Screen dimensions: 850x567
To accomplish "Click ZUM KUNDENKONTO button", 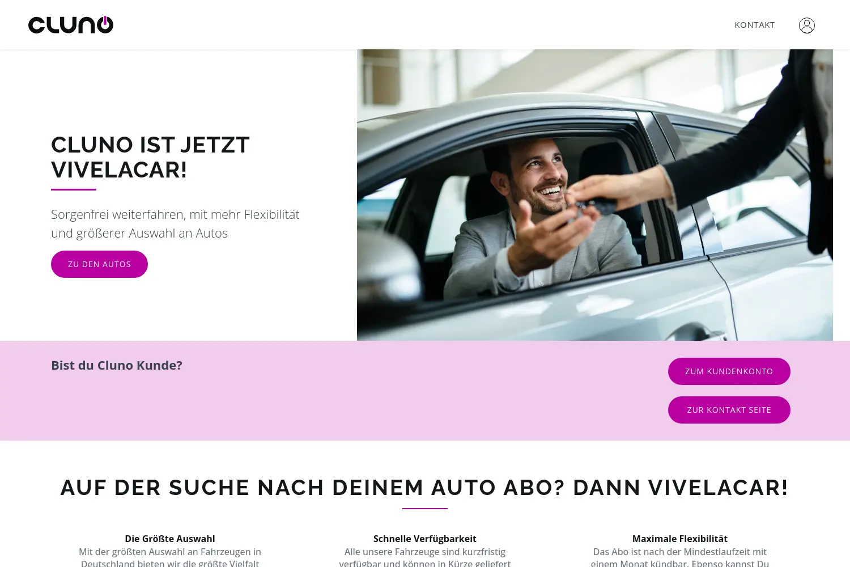I will pos(729,371).
